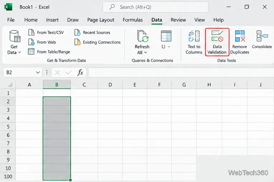Open Insert Function fx dialog
The height and width of the screenshot is (182, 274).
click(80, 72)
